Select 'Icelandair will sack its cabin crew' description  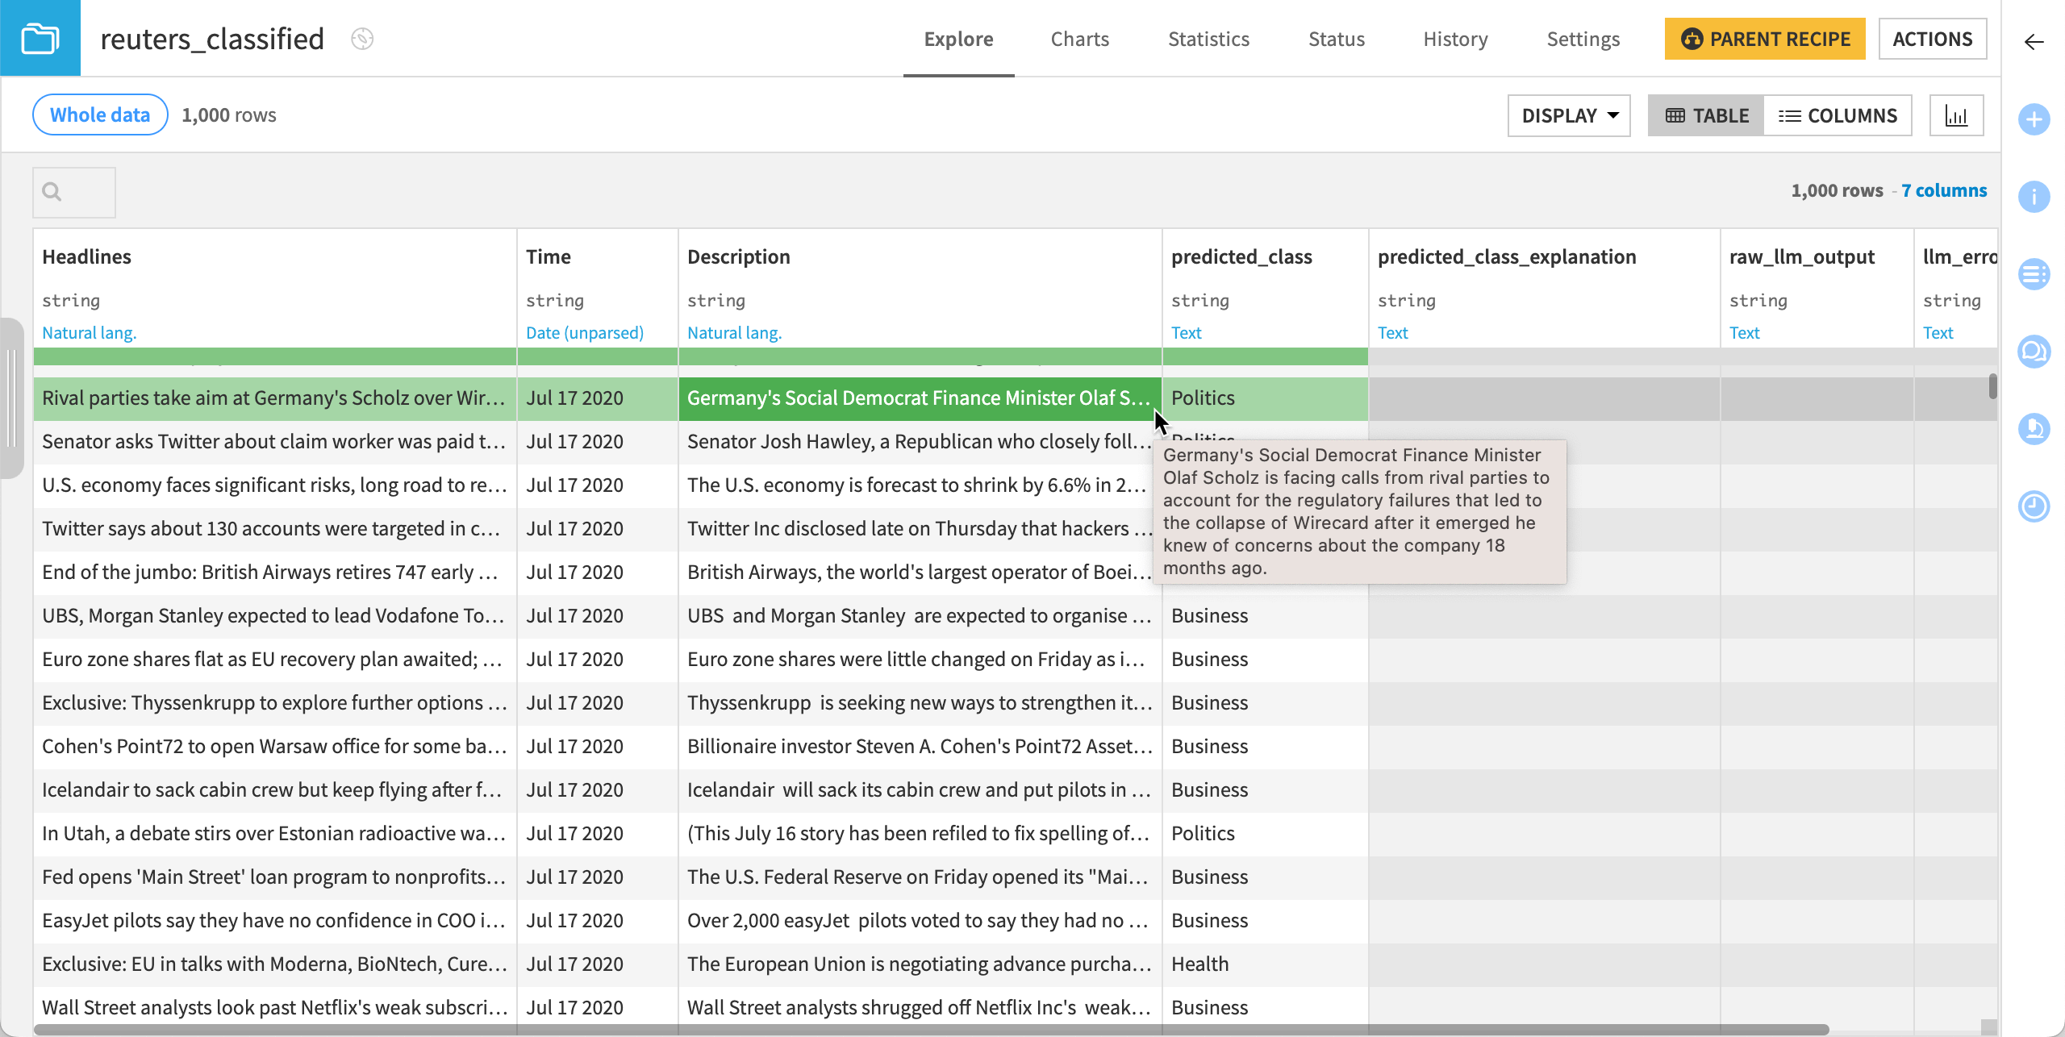(x=920, y=790)
